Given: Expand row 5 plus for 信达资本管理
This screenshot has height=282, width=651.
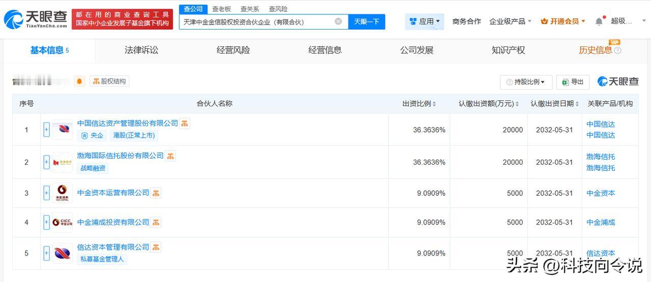Looking at the screenshot, I should pos(46,253).
